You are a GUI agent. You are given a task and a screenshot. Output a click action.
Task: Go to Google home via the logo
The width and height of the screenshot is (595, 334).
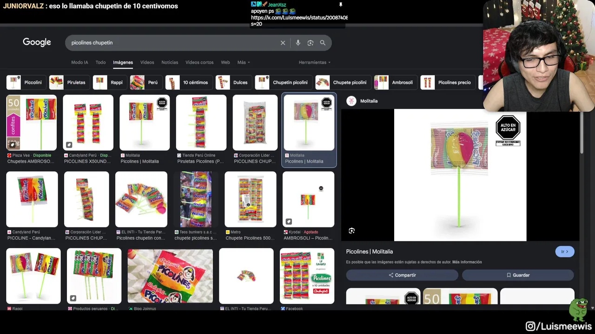point(37,42)
